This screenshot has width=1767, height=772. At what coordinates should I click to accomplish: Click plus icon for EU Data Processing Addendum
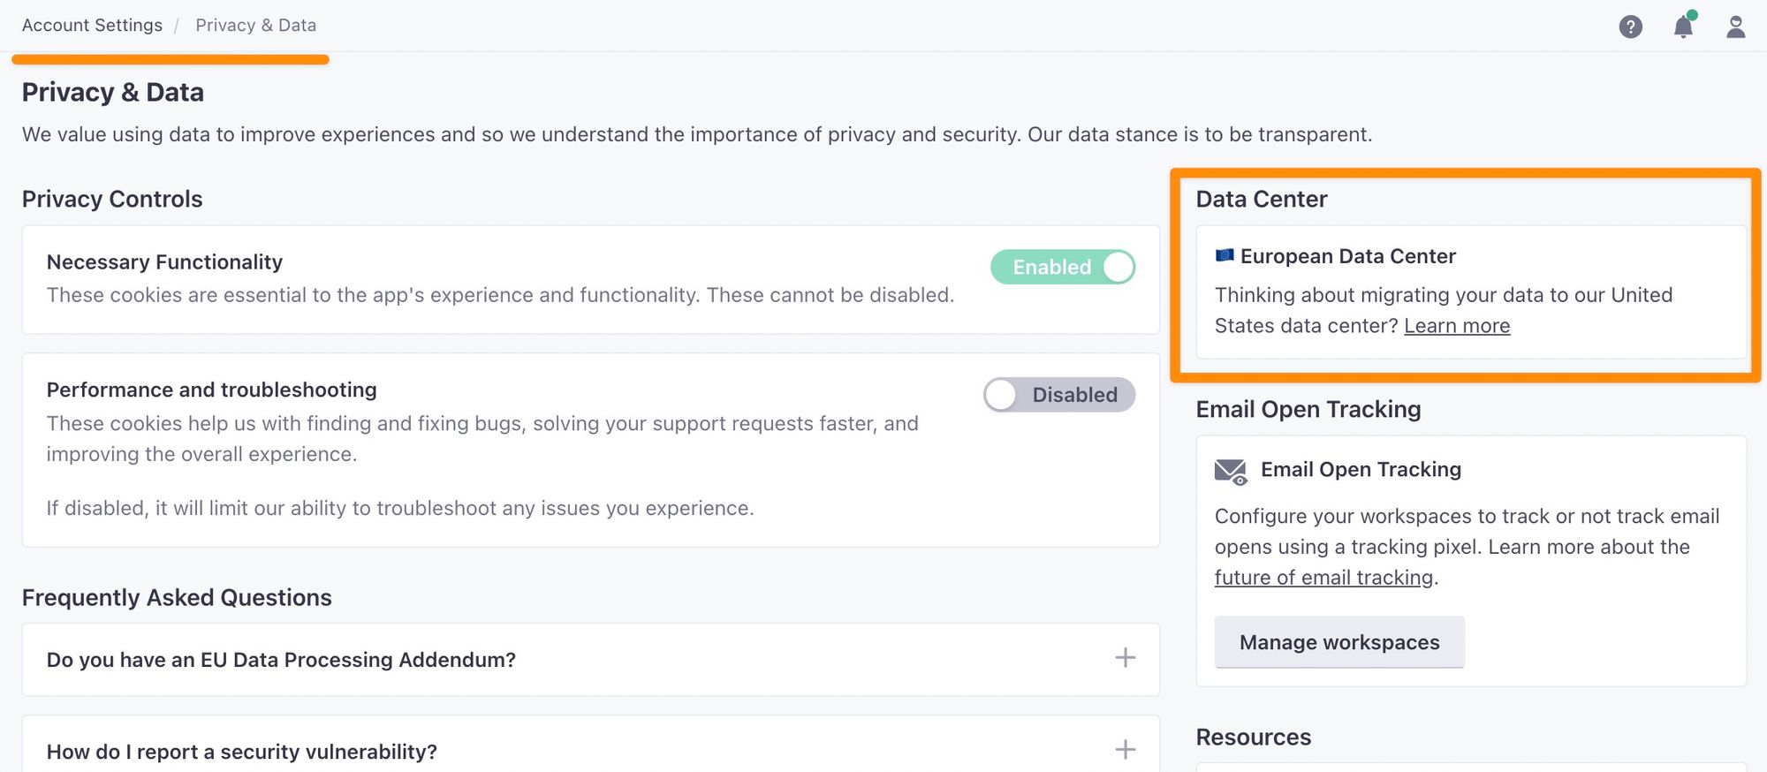point(1125,658)
